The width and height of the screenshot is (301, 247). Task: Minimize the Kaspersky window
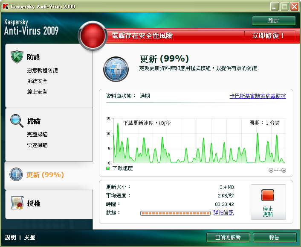tap(275, 7)
